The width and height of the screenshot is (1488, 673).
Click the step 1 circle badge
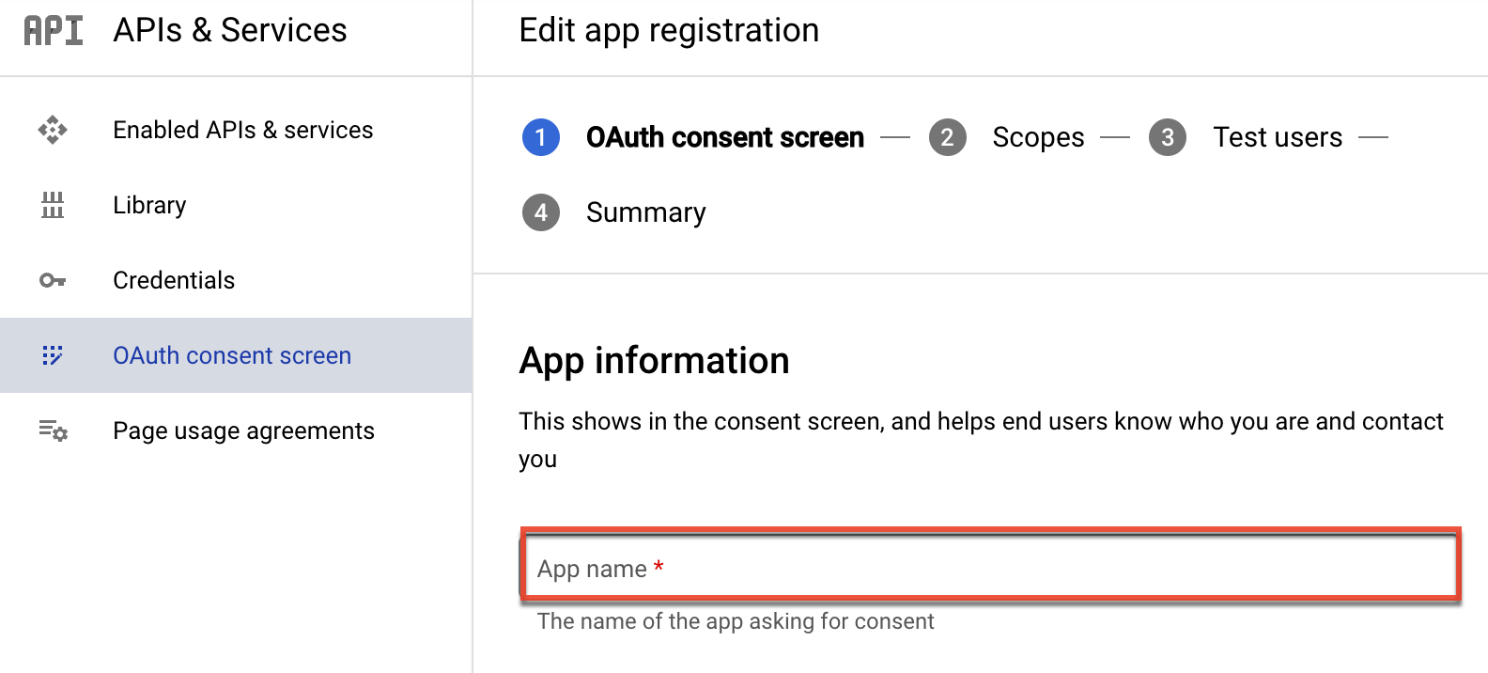pos(541,137)
